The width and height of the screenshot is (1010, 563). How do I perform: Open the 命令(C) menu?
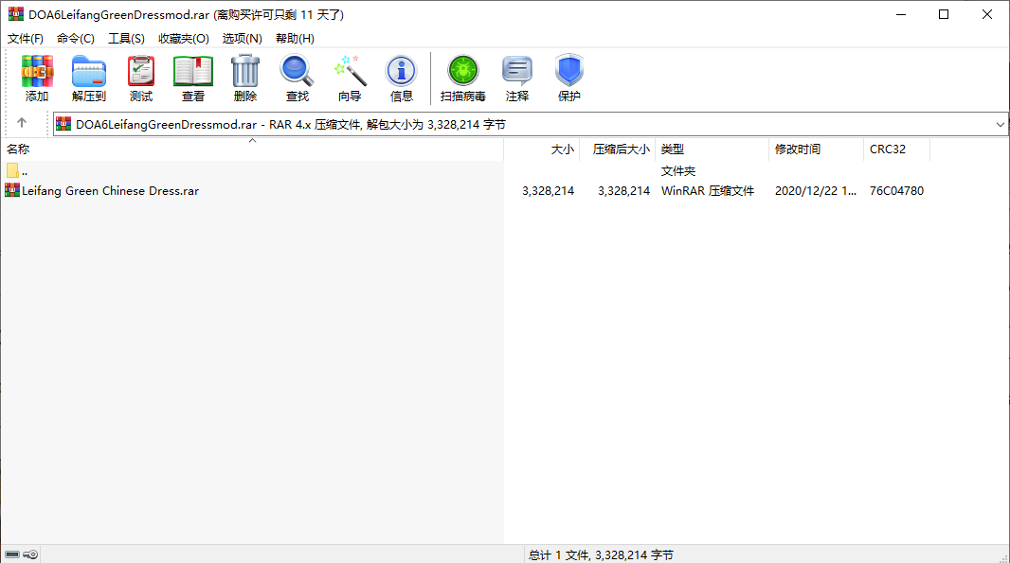(x=76, y=39)
